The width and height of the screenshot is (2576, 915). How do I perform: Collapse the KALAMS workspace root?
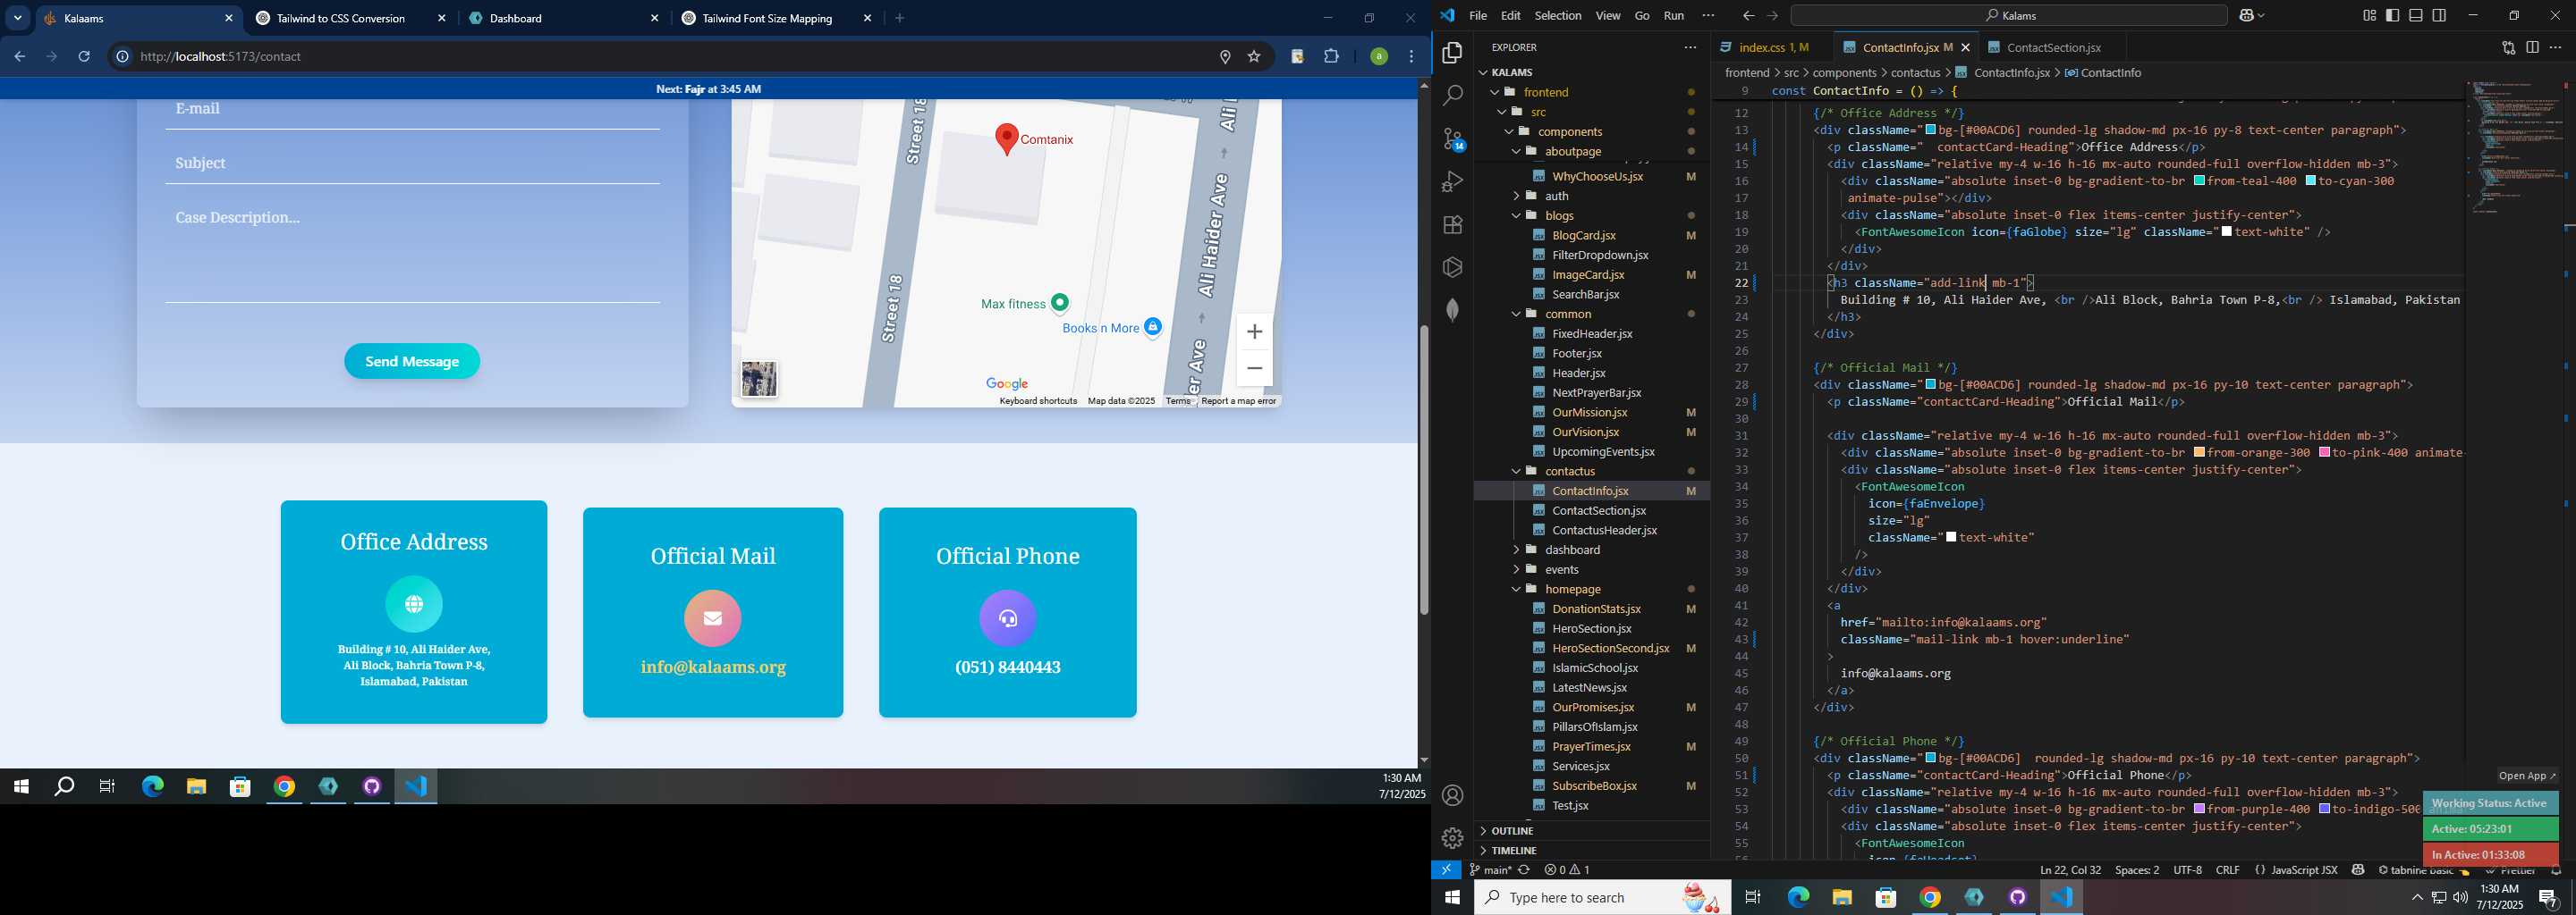[1483, 71]
